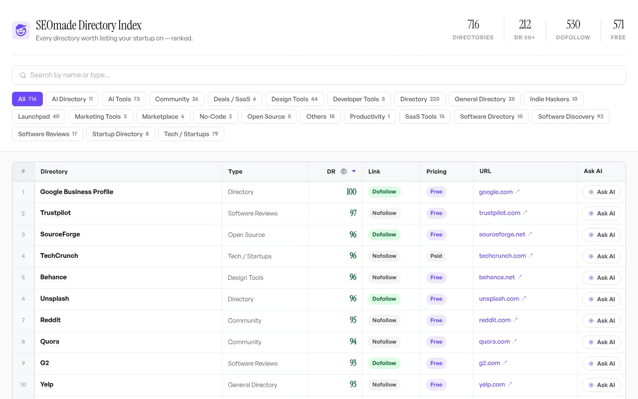The width and height of the screenshot is (638, 399).
Task: Click external link arrow next to reddit.com
Action: pyautogui.click(x=515, y=320)
